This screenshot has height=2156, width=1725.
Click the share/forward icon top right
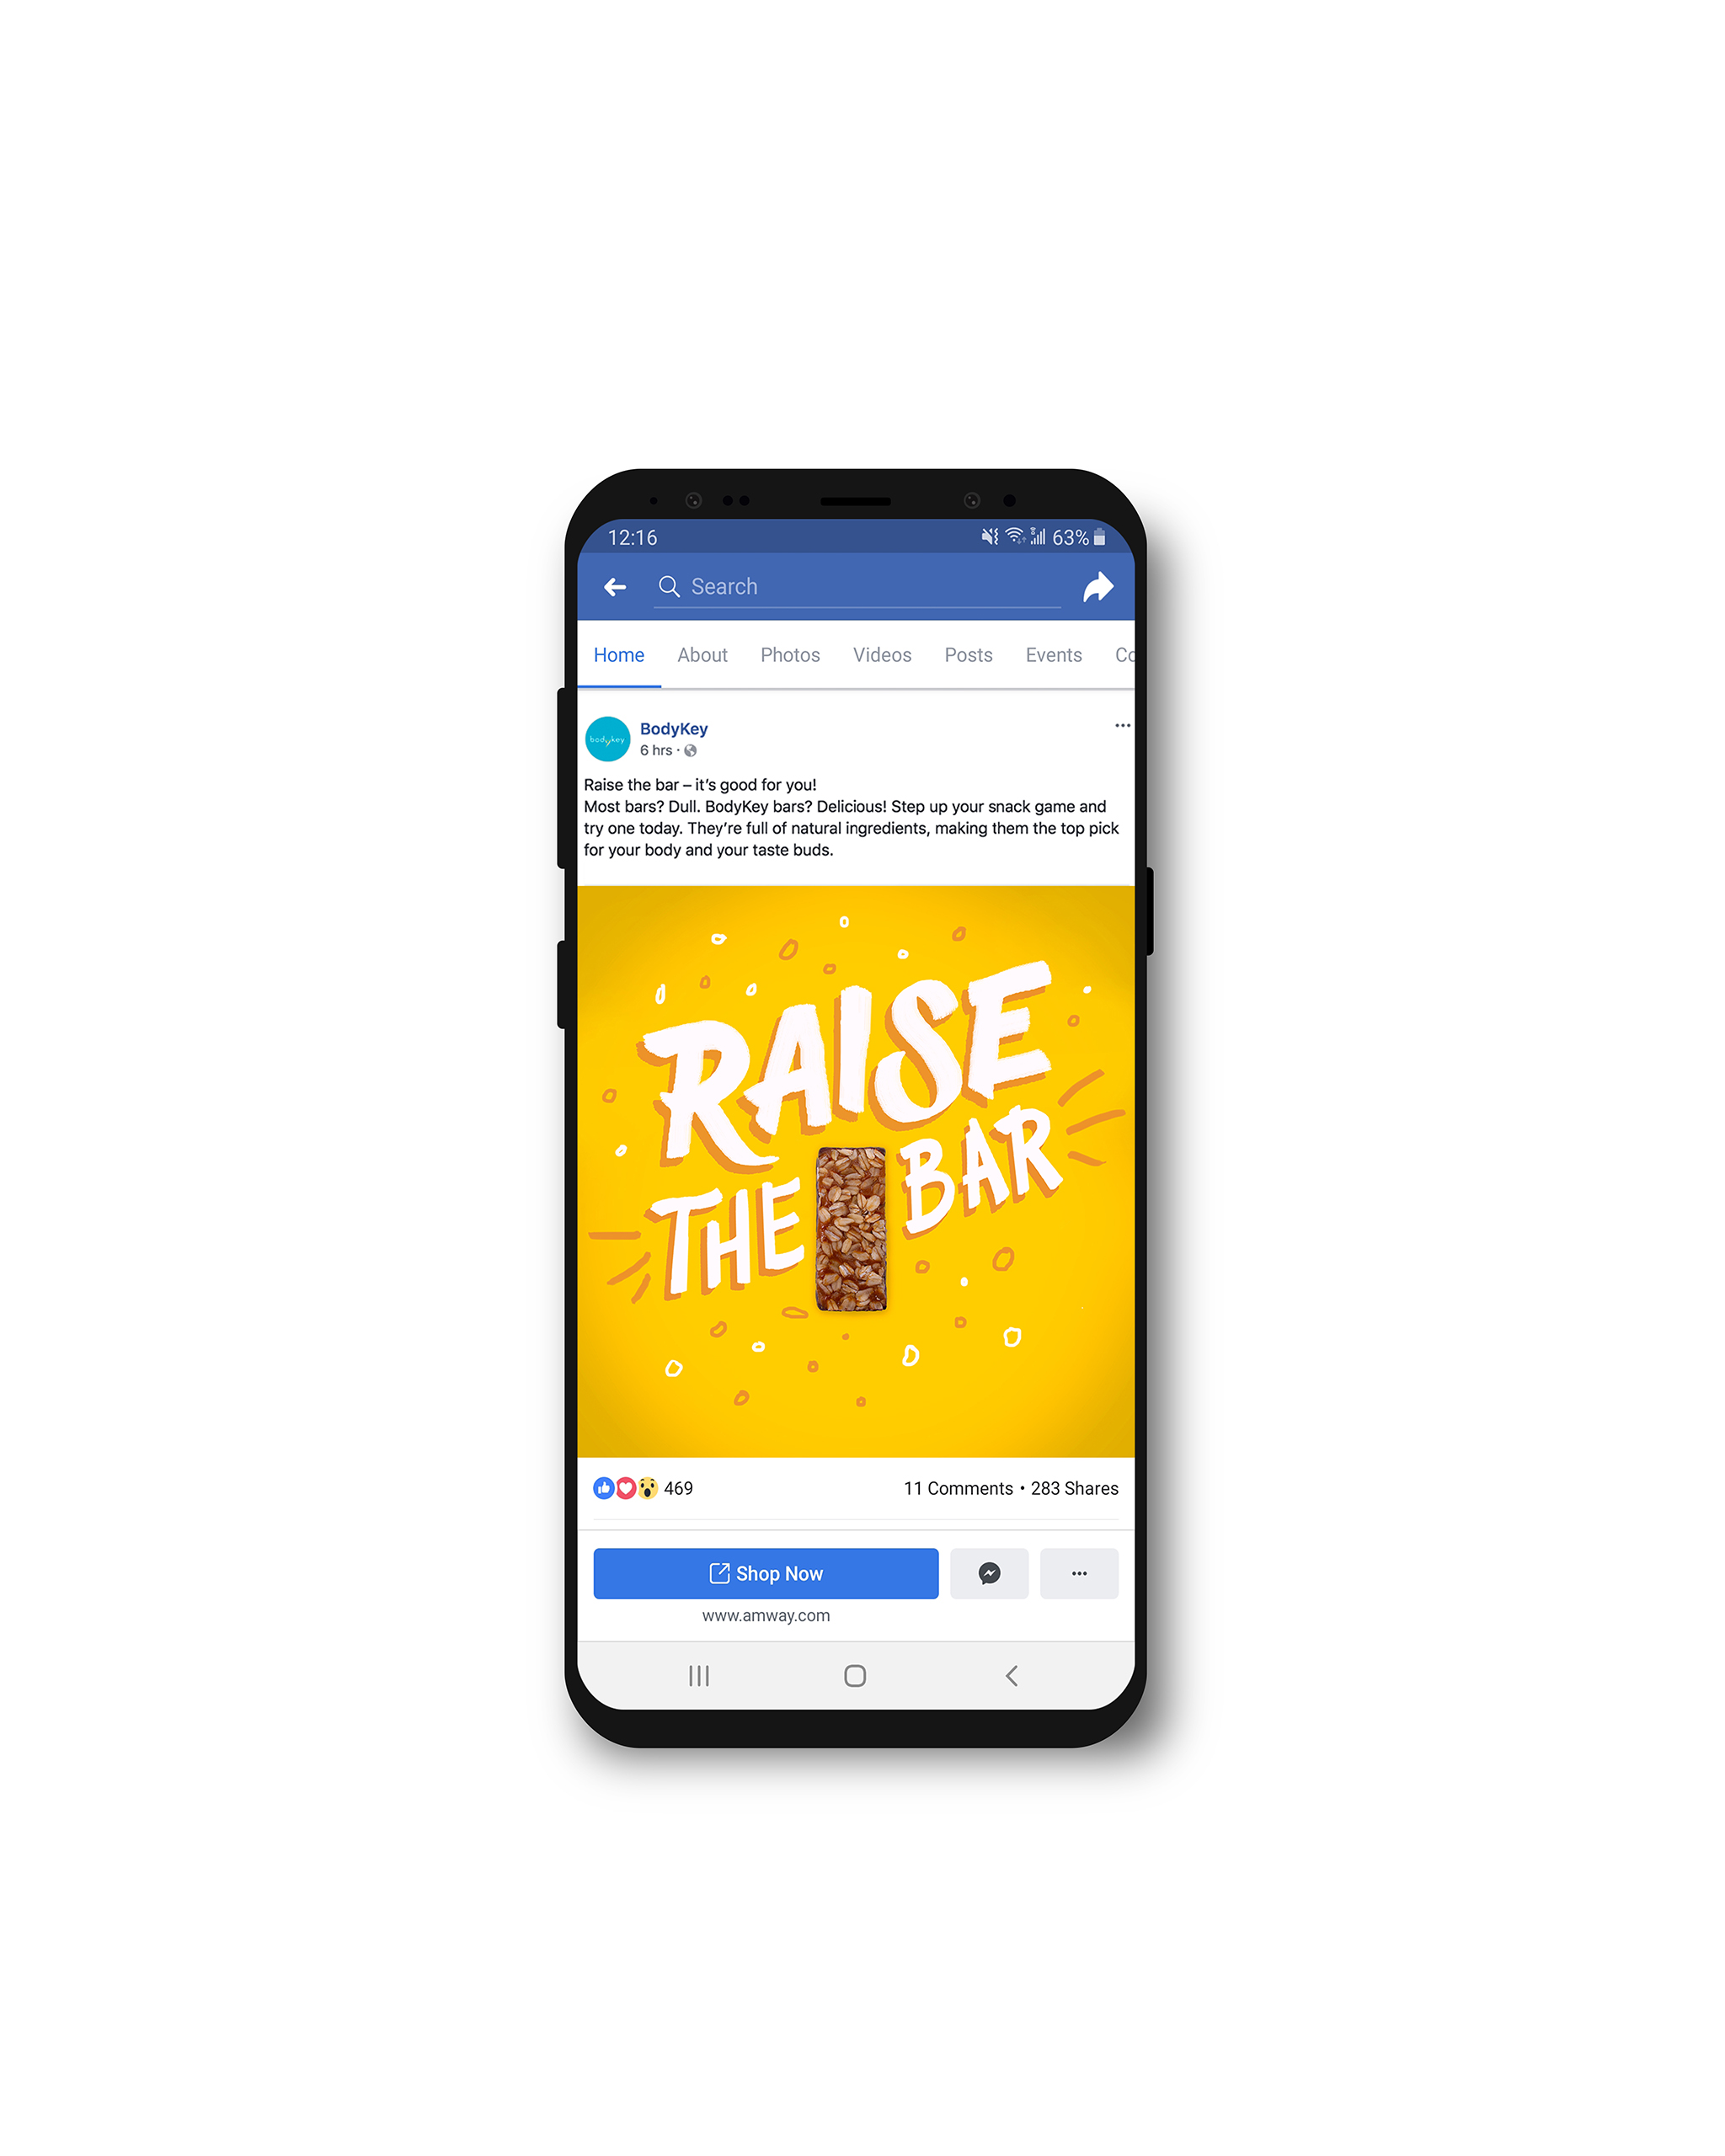[x=1093, y=584]
